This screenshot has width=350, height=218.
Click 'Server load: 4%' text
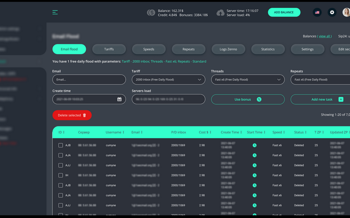[238, 15]
